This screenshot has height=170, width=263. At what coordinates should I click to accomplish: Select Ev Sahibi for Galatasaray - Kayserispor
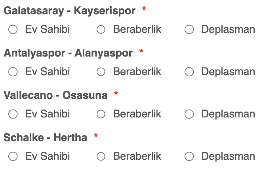click(x=13, y=30)
